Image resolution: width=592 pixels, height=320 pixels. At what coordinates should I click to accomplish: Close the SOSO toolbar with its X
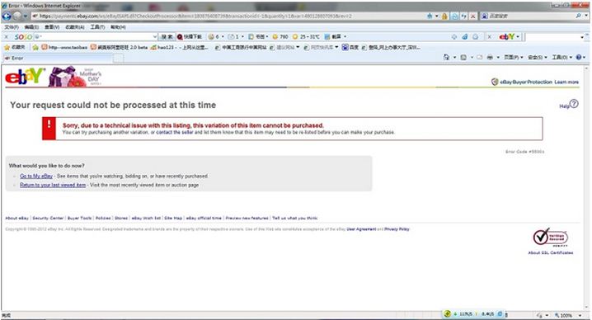pyautogui.click(x=6, y=36)
